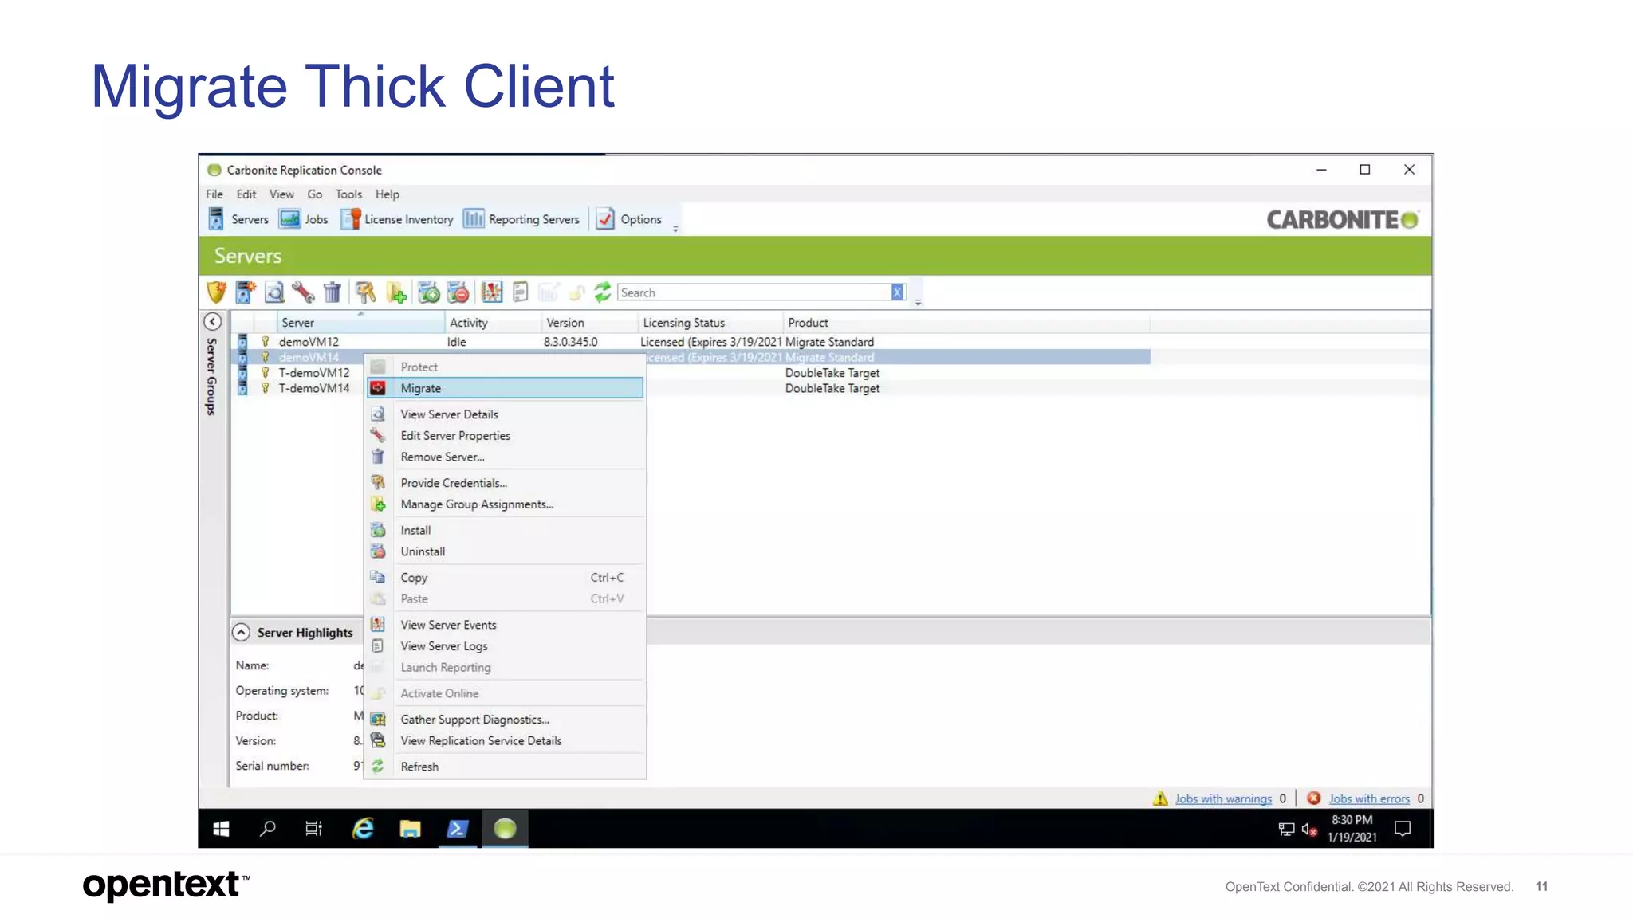Open the Jobs view in toolbar
The height and width of the screenshot is (918, 1633).
(304, 219)
